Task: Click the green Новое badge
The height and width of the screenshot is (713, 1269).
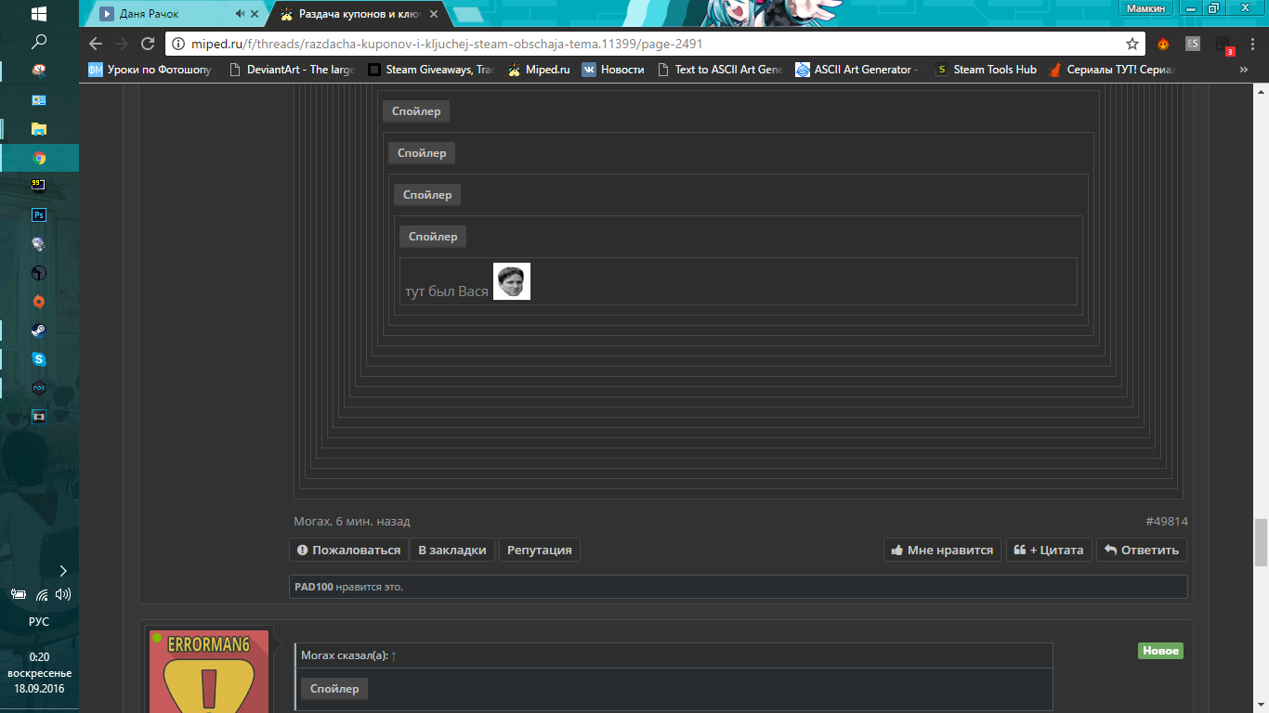Action: click(1161, 651)
